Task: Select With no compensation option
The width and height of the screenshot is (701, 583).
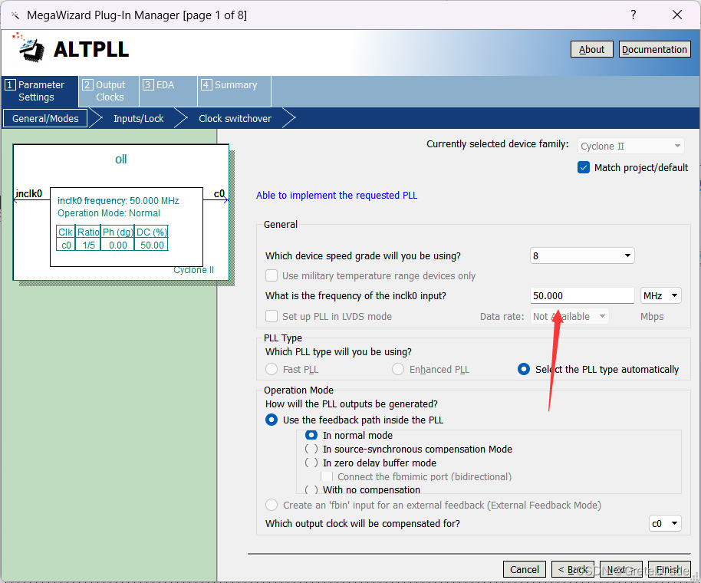Action: [x=311, y=490]
